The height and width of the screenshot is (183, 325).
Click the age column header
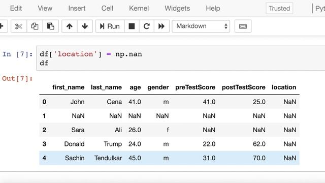pos(136,87)
